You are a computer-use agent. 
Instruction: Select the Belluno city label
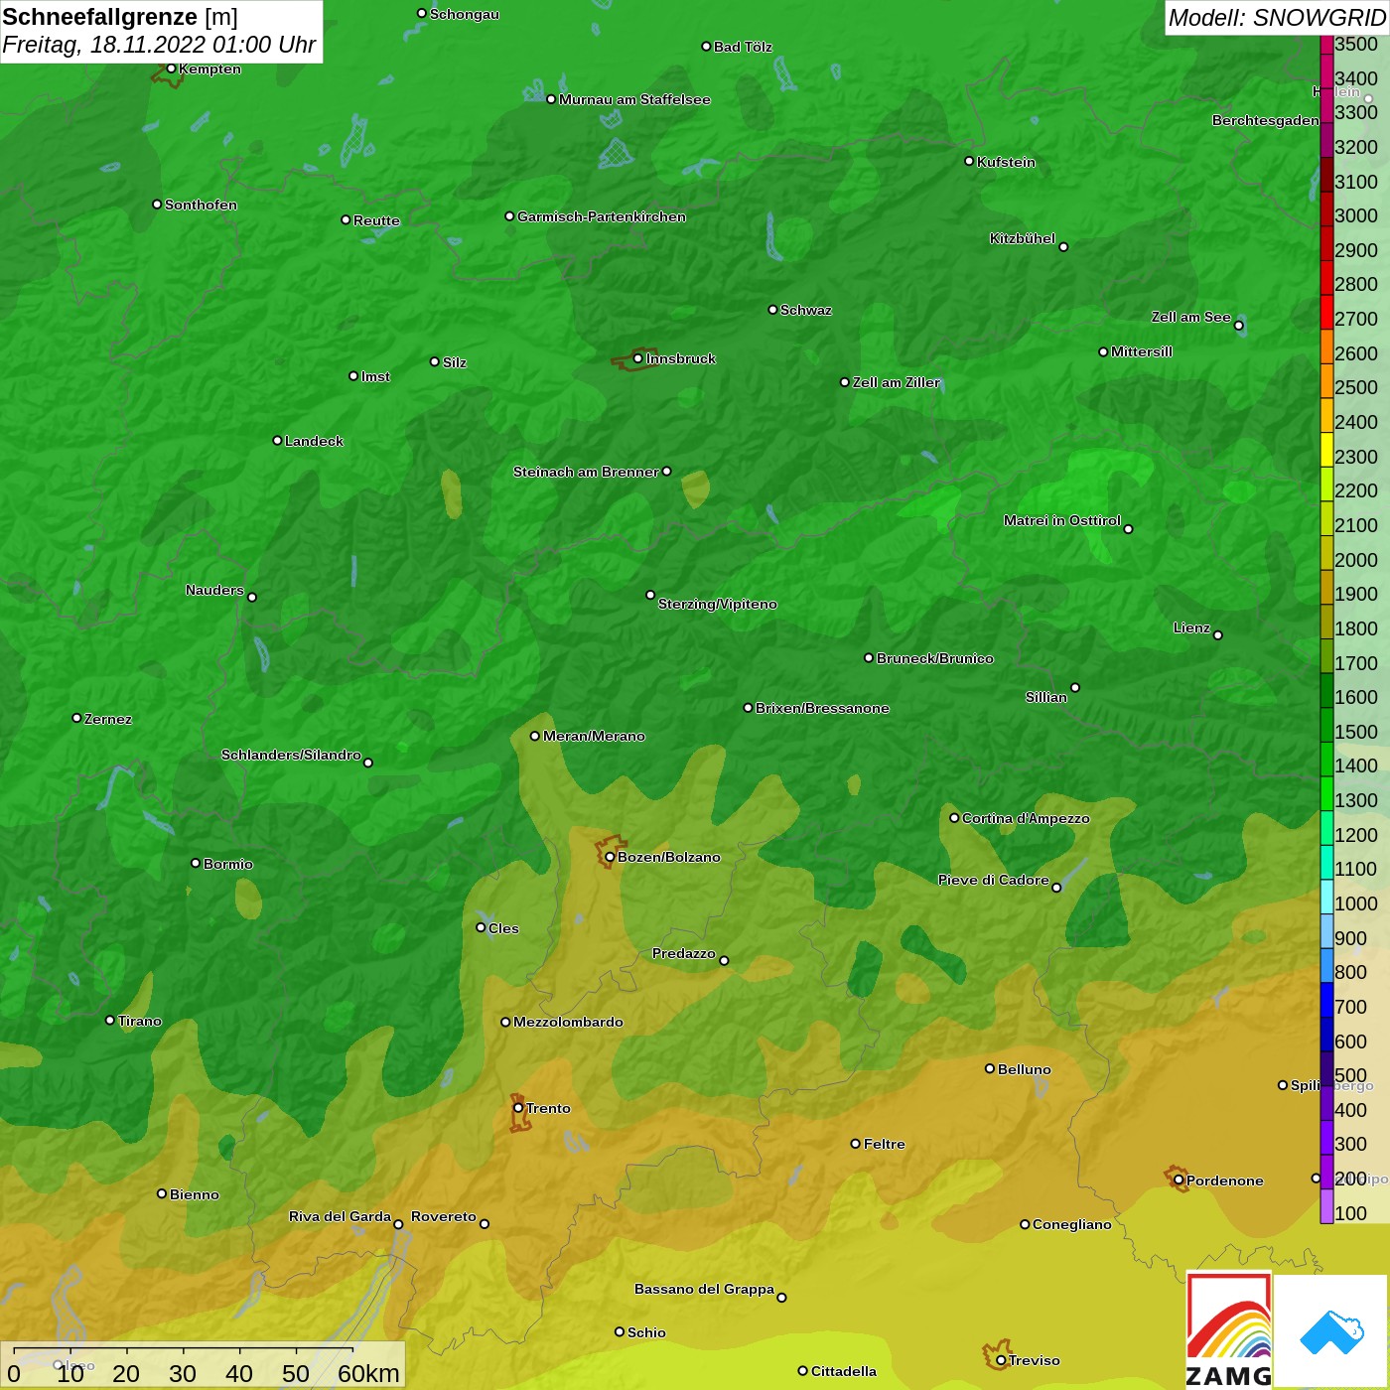pos(1024,1069)
